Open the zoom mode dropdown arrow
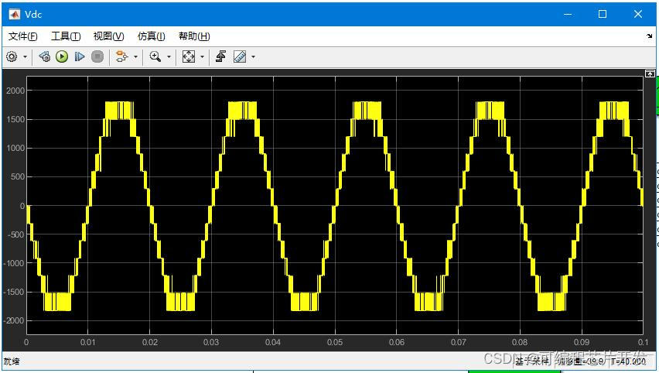This screenshot has height=373, width=659. coord(169,56)
